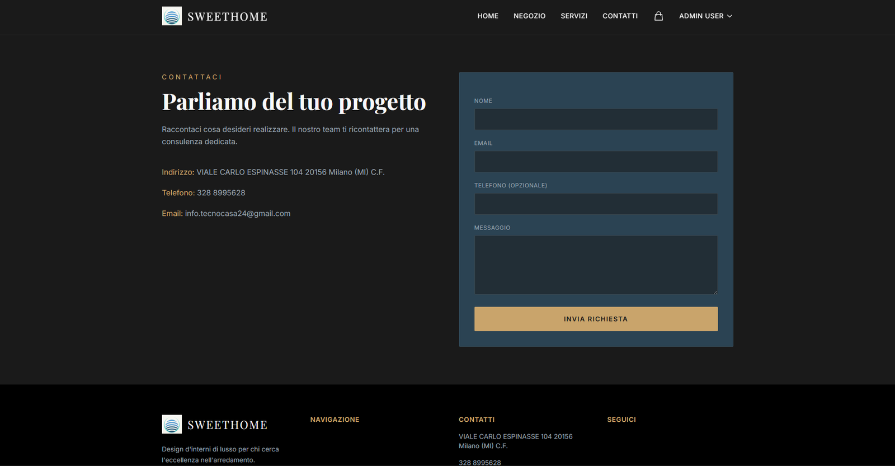Focus the Email input field
This screenshot has height=466, width=895.
click(x=596, y=162)
